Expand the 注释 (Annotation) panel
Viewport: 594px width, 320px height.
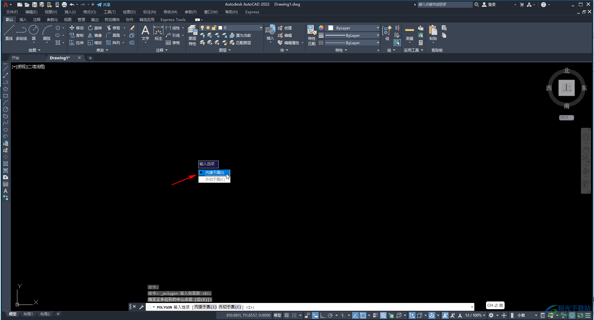tap(161, 50)
